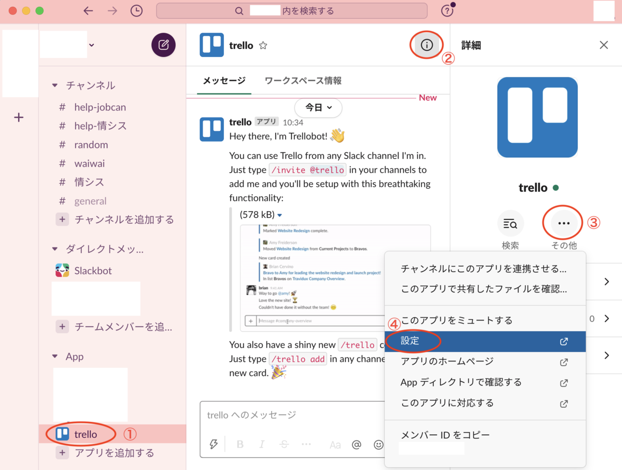Click the @ mention icon in the composer
The height and width of the screenshot is (470, 622).
(x=356, y=445)
